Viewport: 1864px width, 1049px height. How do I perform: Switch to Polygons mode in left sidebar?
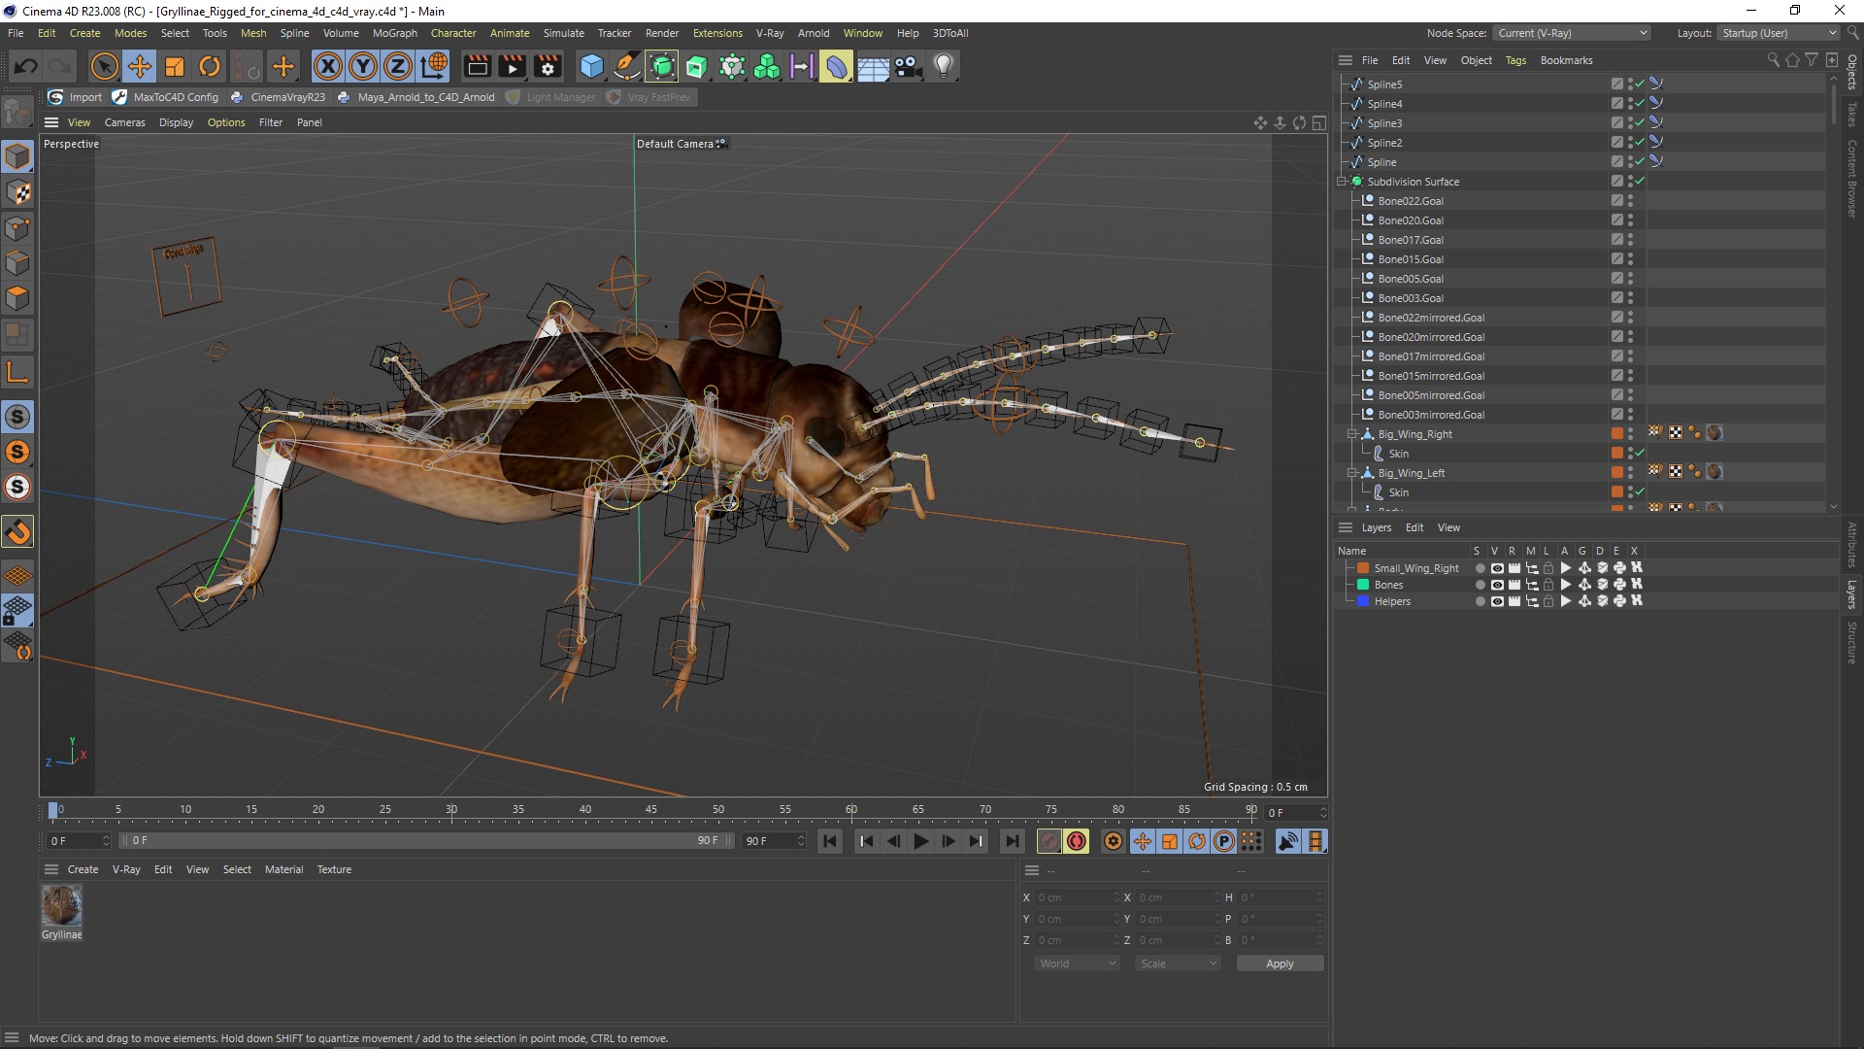17,298
